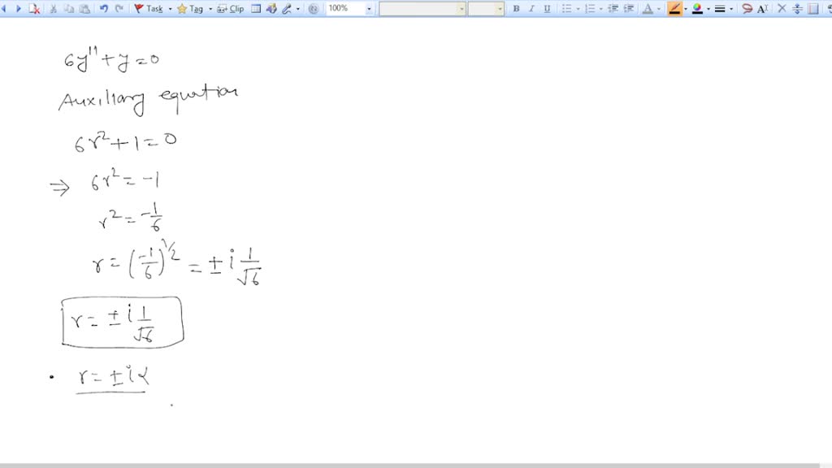Click the forward navigation arrow
This screenshot has height=468, width=832.
[x=18, y=8]
